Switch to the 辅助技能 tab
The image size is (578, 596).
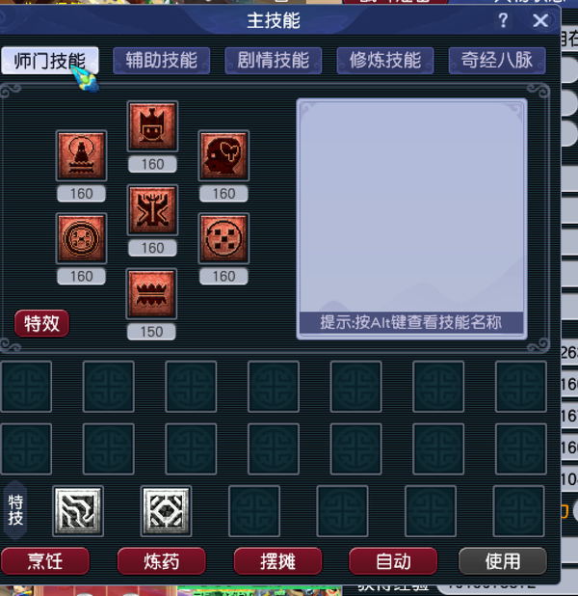tap(162, 61)
